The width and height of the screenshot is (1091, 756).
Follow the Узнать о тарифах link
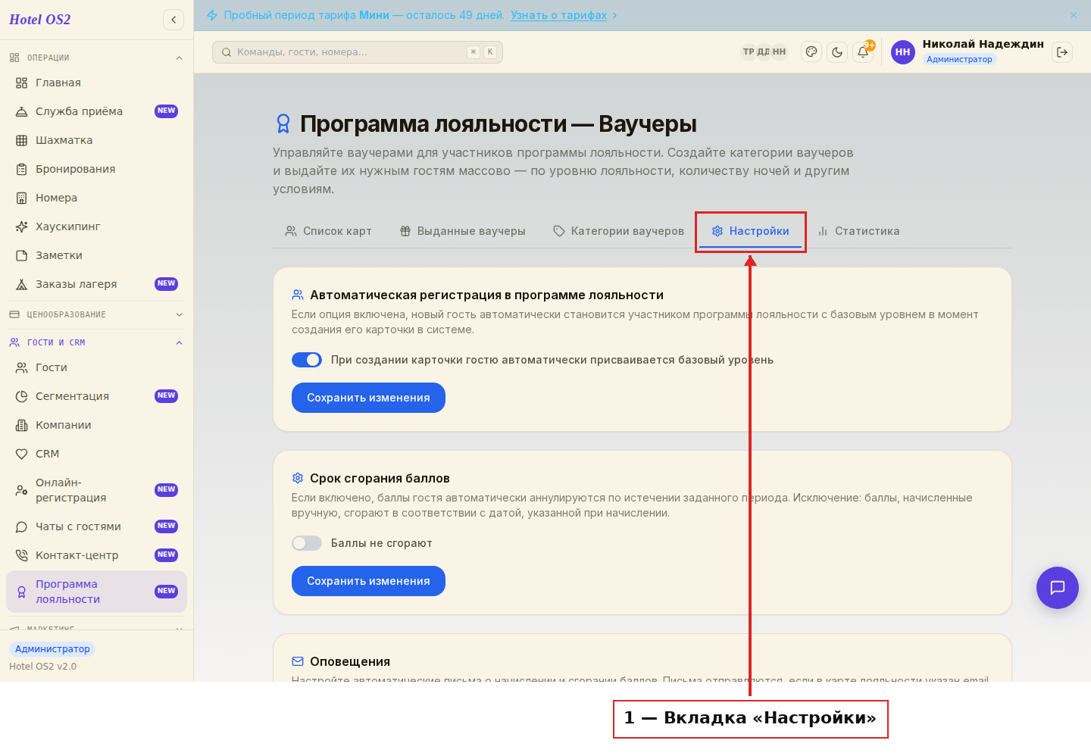[x=558, y=15]
